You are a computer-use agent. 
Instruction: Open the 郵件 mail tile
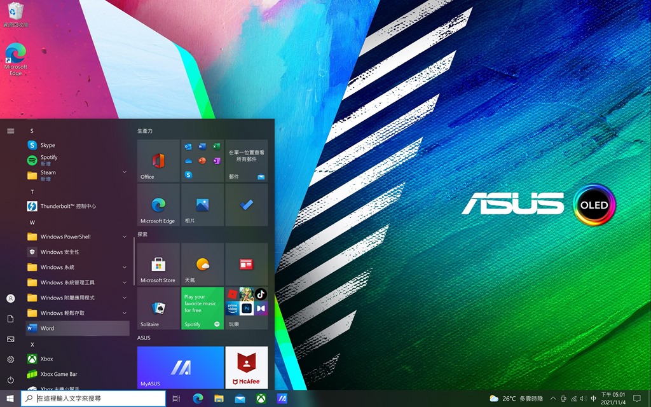247,161
